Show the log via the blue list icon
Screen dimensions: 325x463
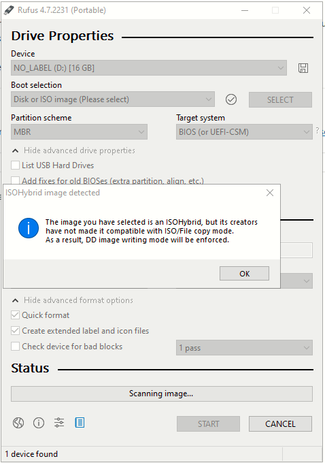coord(80,423)
